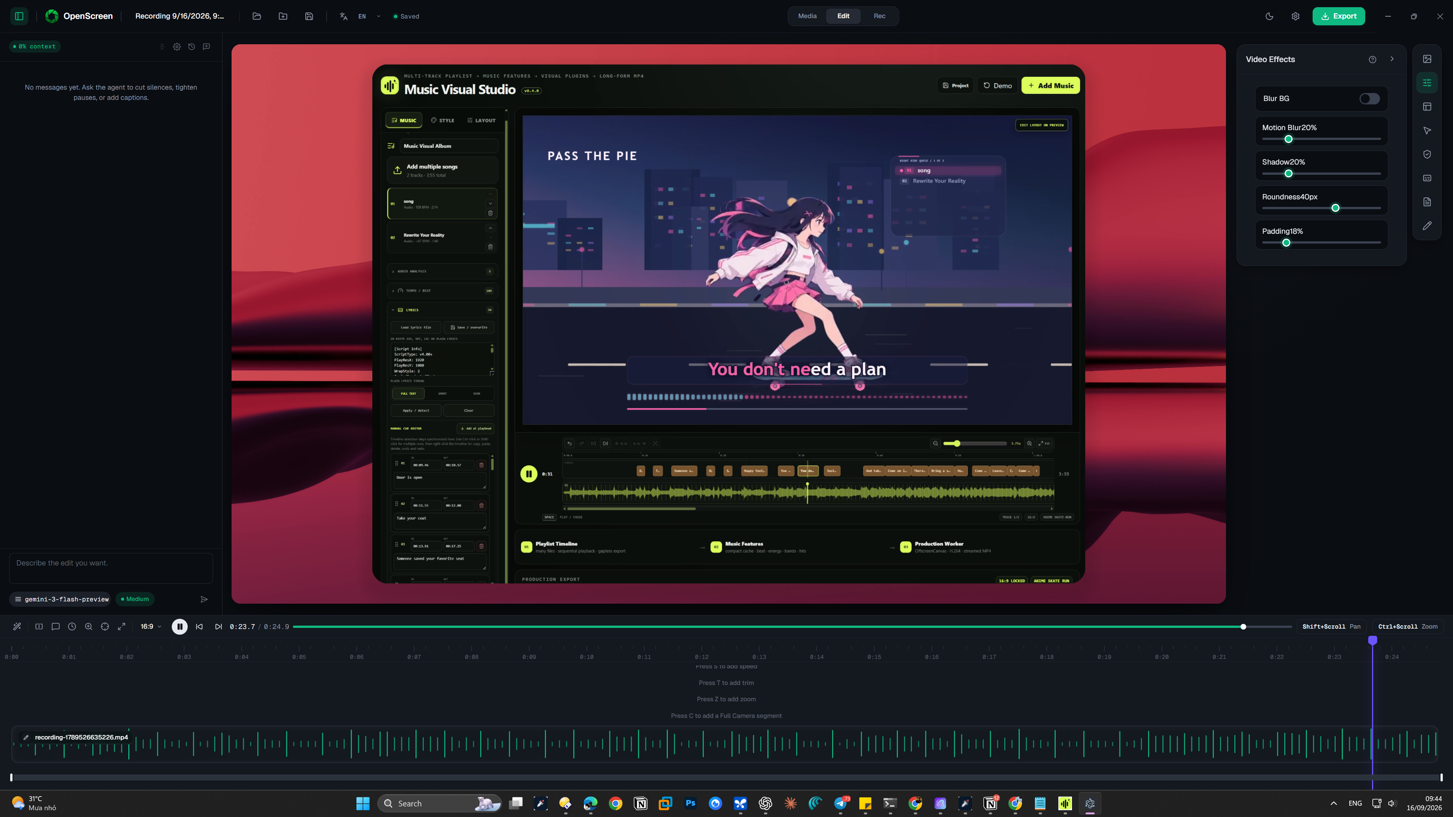Open Photoshop from the taskbar
This screenshot has height=817, width=1453.
coord(691,803)
